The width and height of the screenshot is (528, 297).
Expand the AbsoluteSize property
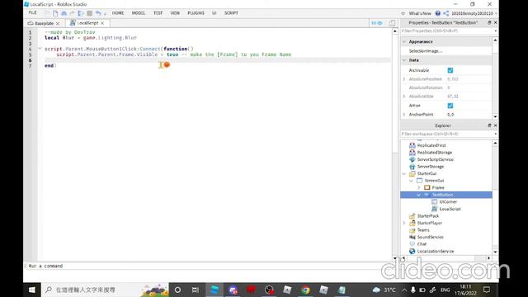click(x=404, y=97)
